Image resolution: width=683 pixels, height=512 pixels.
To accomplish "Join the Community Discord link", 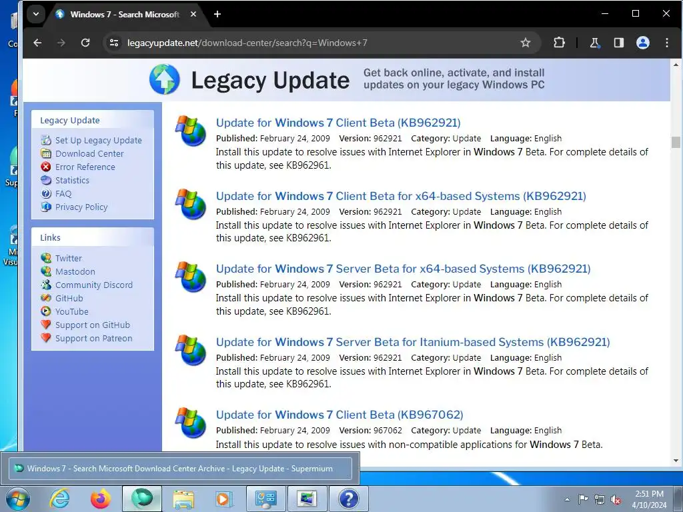I will (x=93, y=285).
